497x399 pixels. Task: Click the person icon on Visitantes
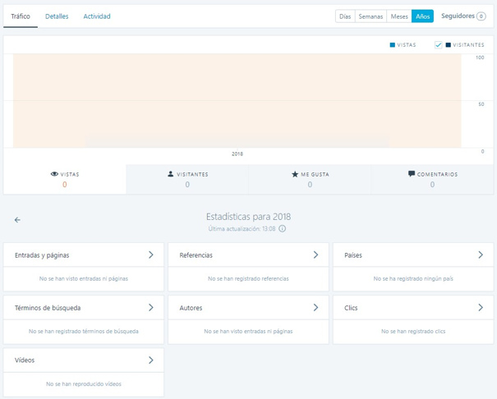[171, 174]
